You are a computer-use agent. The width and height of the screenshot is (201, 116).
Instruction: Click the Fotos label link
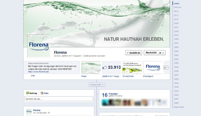(x=84, y=76)
